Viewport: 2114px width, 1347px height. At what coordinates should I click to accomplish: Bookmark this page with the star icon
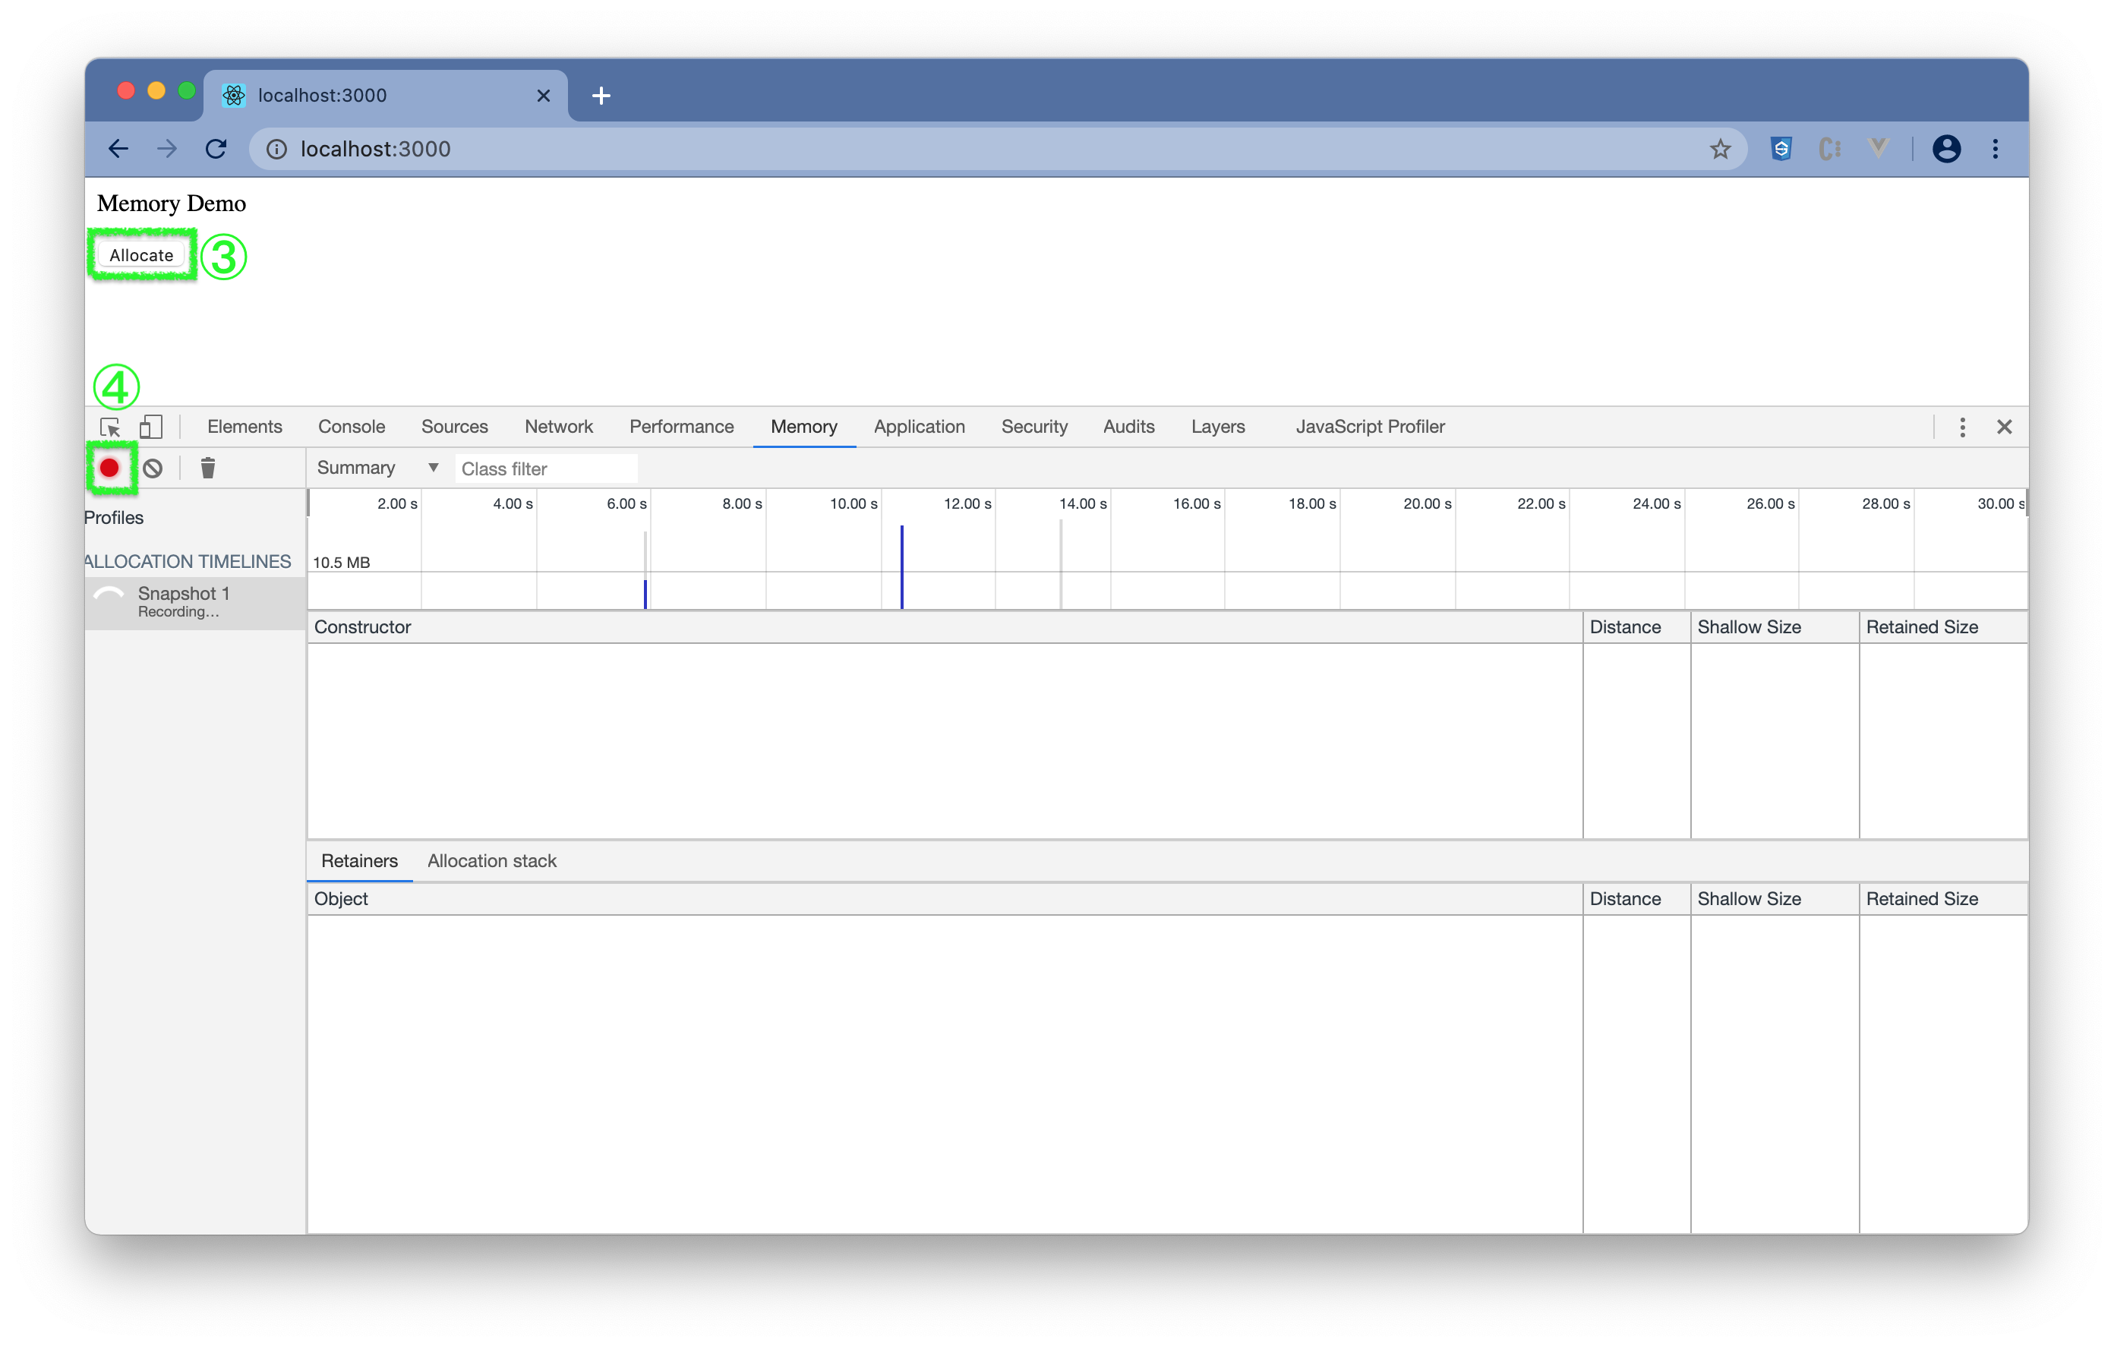(x=1720, y=150)
